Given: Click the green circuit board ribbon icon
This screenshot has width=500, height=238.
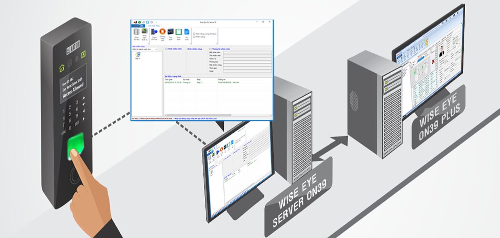Looking at the screenshot, I should point(145,32).
